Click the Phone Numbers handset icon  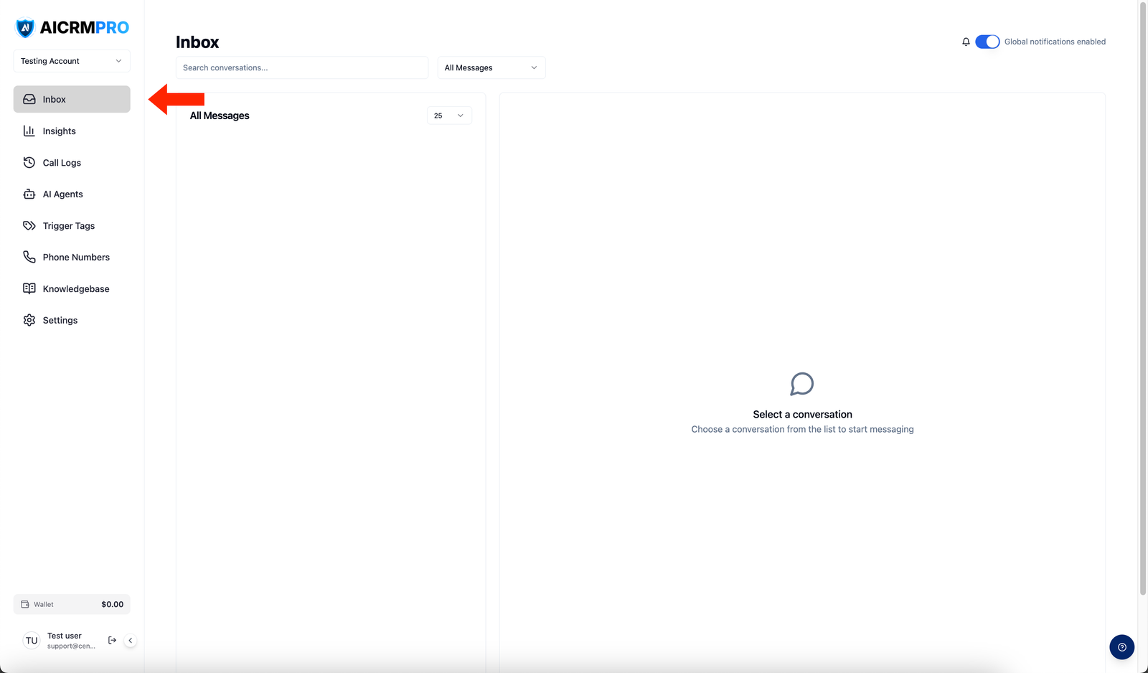29,257
